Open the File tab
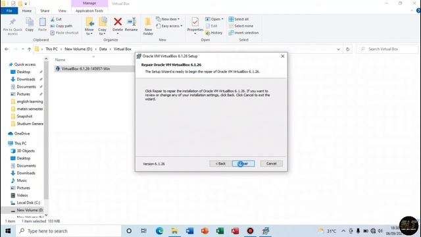The width and height of the screenshot is (421, 237). pyautogui.click(x=9, y=11)
